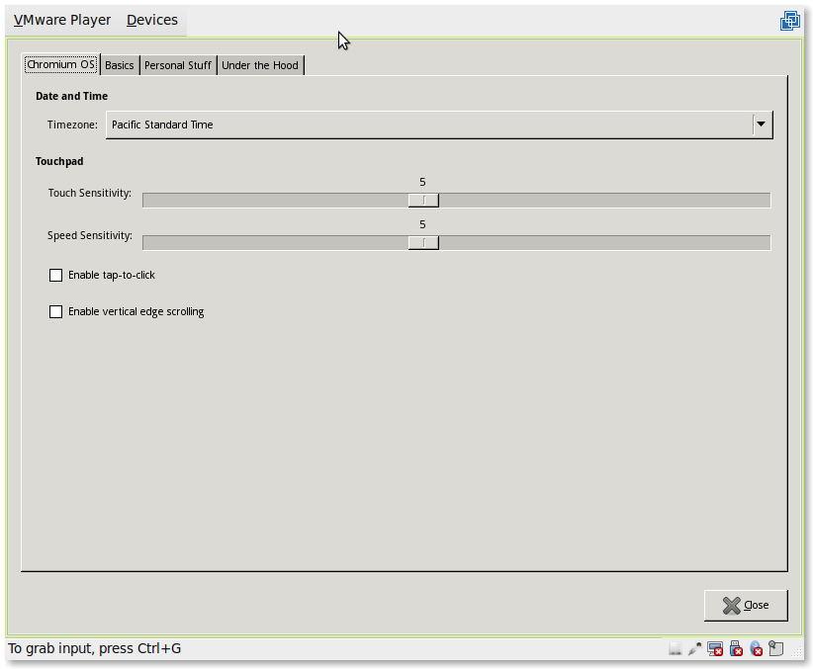Open the Under the Hood tab
The height and width of the screenshot is (669, 813).
pos(260,65)
